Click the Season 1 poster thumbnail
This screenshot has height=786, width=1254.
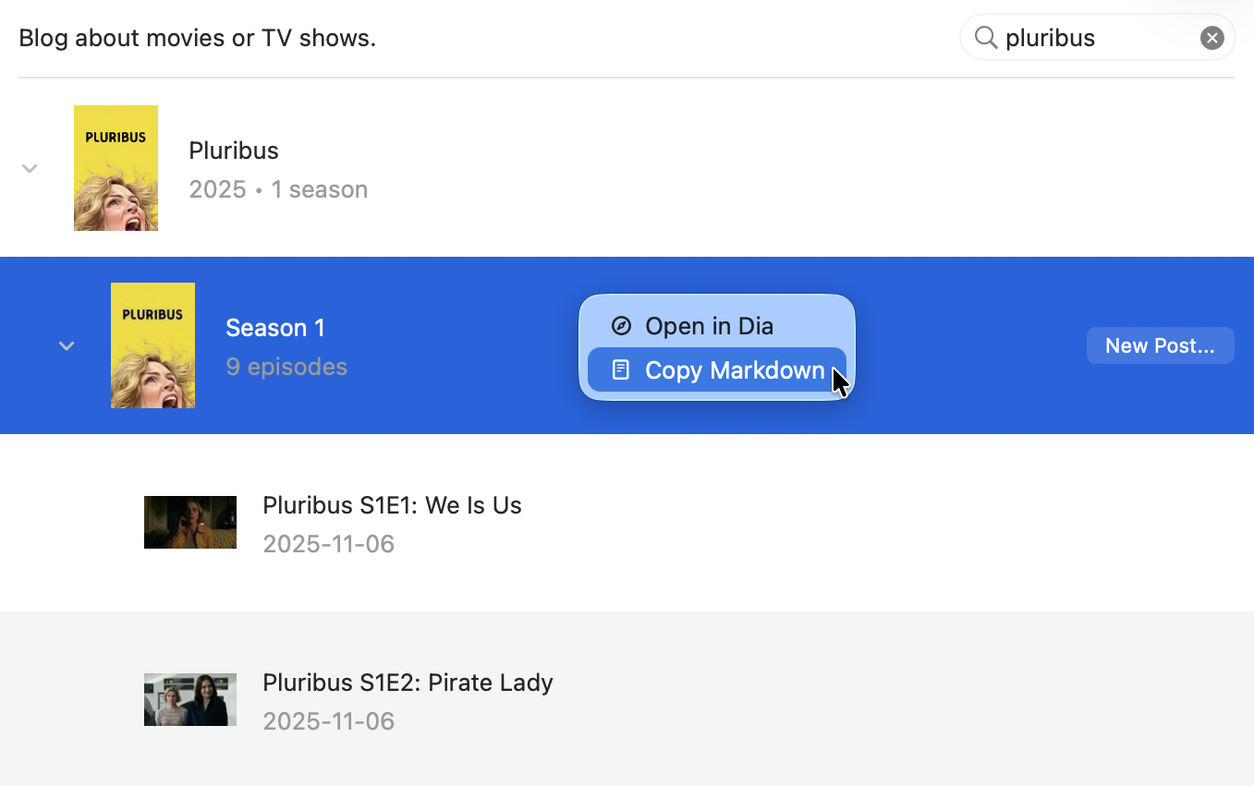tap(152, 345)
